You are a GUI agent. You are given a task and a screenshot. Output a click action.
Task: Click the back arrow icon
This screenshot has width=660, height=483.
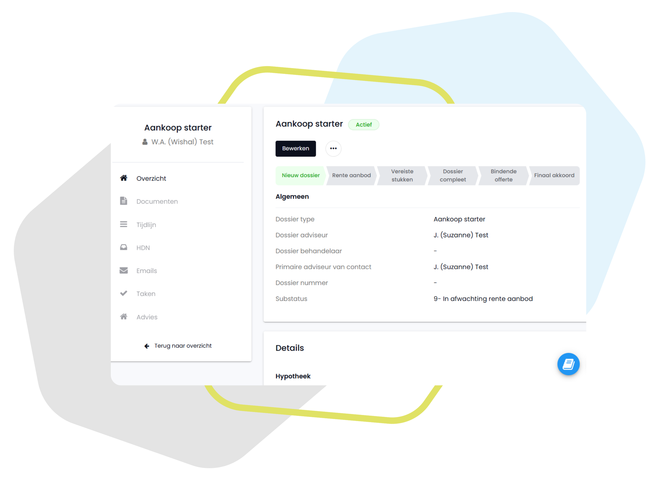147,346
